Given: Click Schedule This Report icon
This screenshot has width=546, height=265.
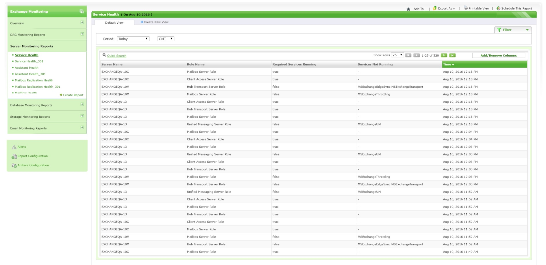Looking at the screenshot, I should pyautogui.click(x=498, y=8).
